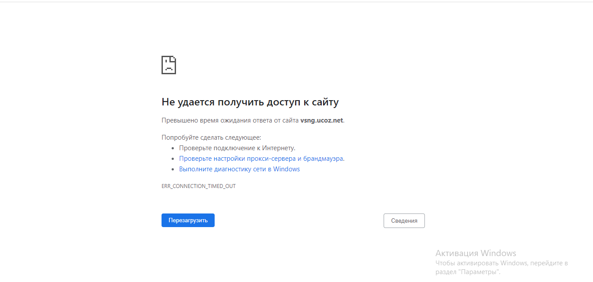
Task: Open the Сведения details button
Action: (x=404, y=221)
